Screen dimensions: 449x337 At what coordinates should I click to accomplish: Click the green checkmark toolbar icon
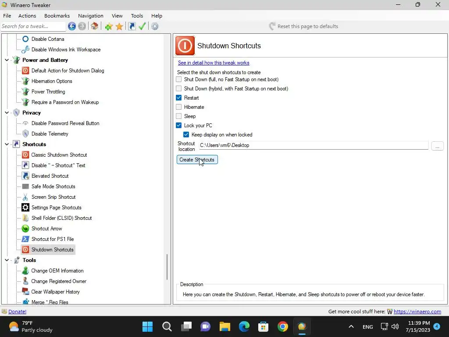[142, 26]
